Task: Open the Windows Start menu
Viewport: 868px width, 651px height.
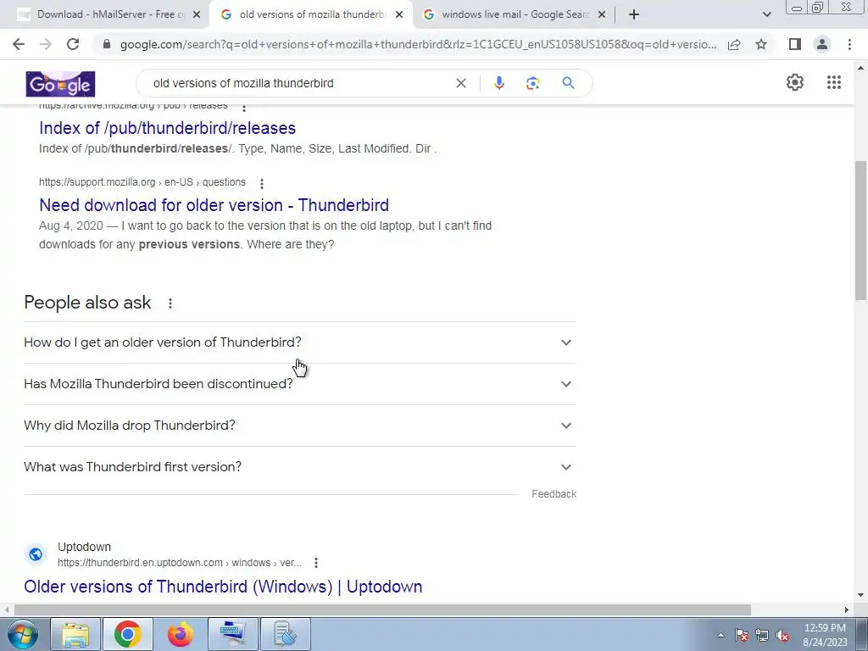Action: click(x=23, y=634)
